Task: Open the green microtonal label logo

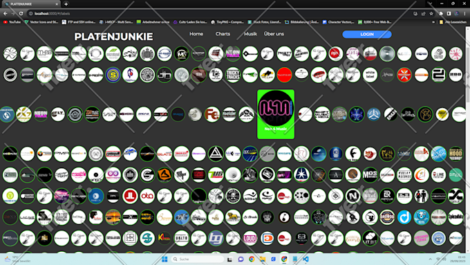Action: (113, 54)
